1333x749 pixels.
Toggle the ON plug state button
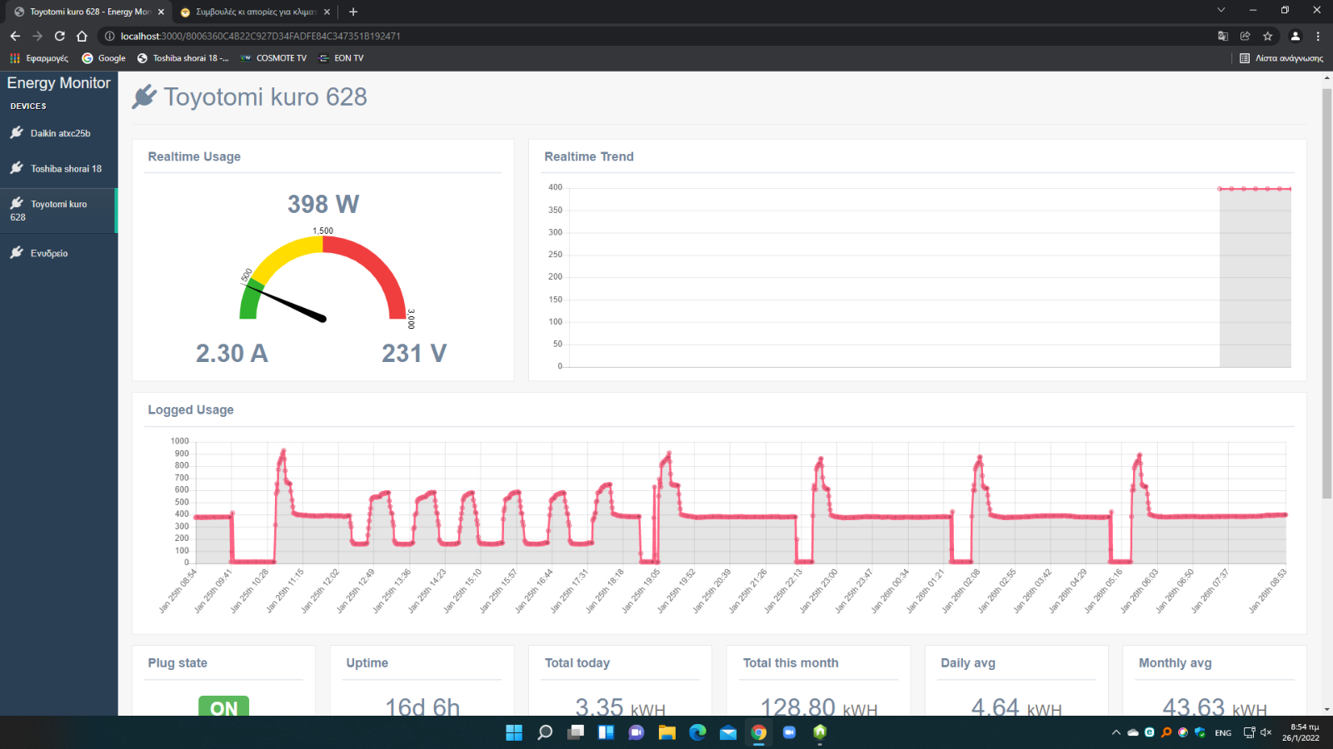click(x=223, y=707)
